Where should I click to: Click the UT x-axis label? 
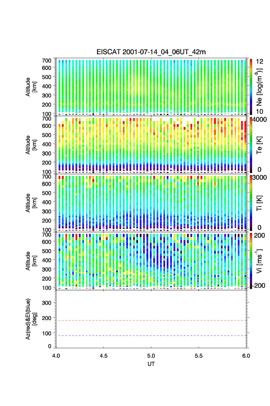[151, 364]
